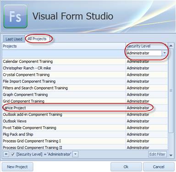Image resolution: width=176 pixels, height=172 pixels.
Task: Click the New Project button
Action: point(17,167)
